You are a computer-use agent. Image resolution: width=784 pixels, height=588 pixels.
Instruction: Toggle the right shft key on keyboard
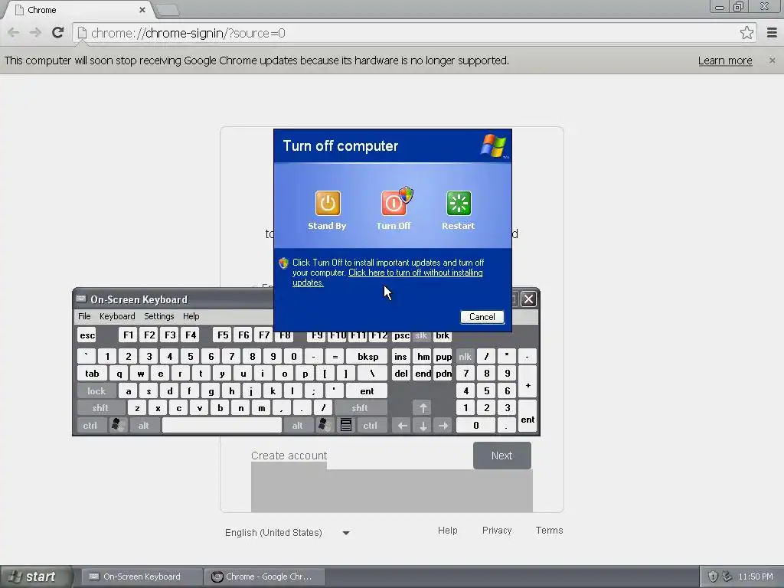[360, 408]
